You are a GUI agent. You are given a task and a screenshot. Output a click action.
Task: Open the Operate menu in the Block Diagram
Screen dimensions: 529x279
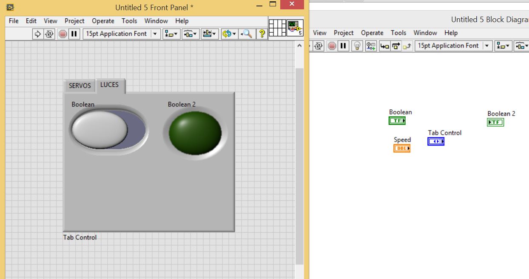pyautogui.click(x=372, y=33)
